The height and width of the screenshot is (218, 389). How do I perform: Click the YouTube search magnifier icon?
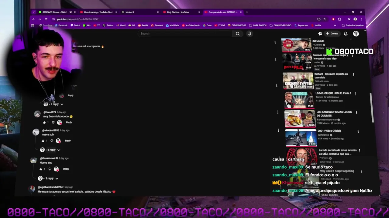point(238,34)
